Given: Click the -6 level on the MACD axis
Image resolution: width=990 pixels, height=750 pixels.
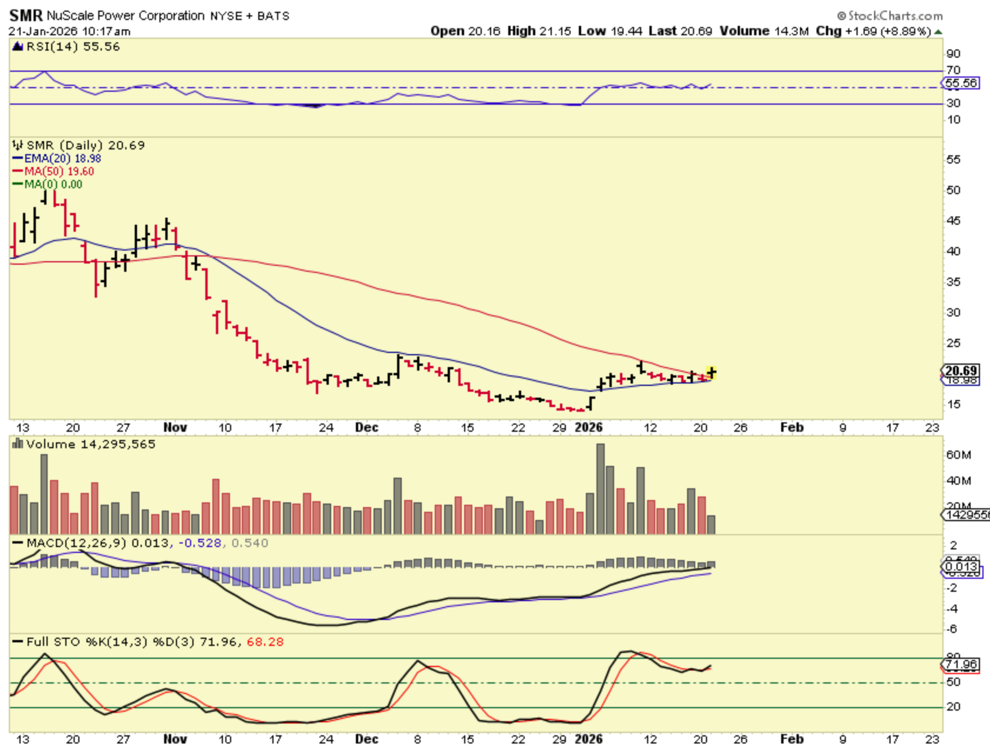Looking at the screenshot, I should (952, 629).
